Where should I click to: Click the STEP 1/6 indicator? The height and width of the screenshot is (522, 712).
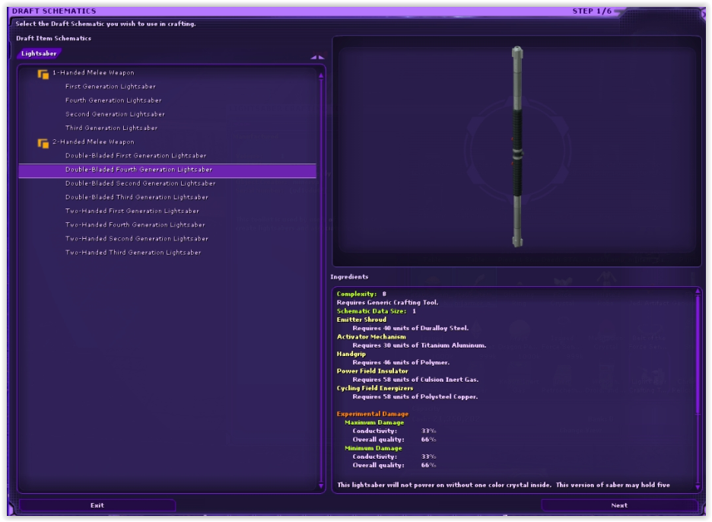(592, 11)
